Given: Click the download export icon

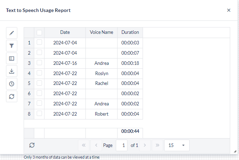Looking at the screenshot, I should click(x=12, y=71).
